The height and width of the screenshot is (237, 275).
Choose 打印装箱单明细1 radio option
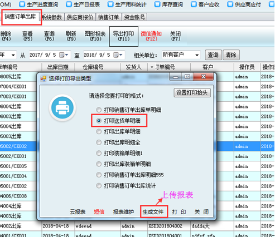pos(99,153)
